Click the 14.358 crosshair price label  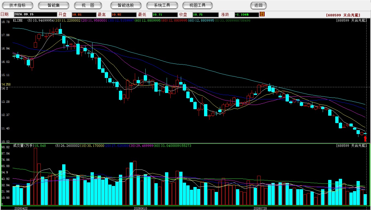tap(6, 85)
